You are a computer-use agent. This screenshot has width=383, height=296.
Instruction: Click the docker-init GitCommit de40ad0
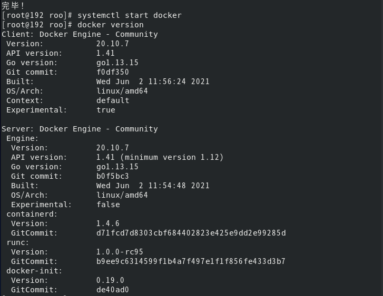112,290
